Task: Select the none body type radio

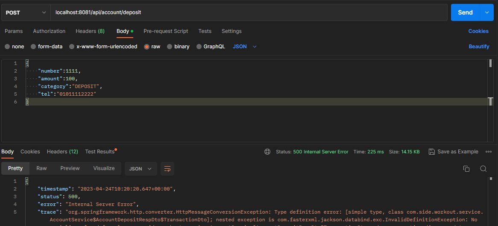Action: click(7, 47)
